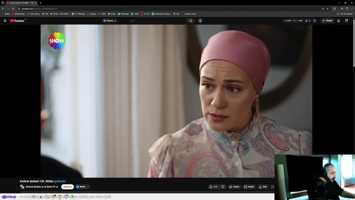The width and height of the screenshot is (355, 200).
Task: Select the Kızılcık Şerbeti 120. Bölüm tab
Action: (x=19, y=3)
